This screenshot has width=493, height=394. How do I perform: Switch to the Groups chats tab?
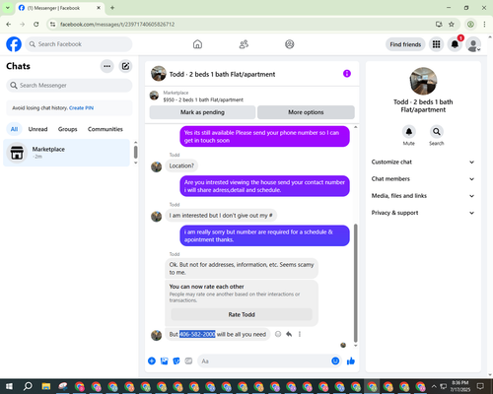[67, 129]
